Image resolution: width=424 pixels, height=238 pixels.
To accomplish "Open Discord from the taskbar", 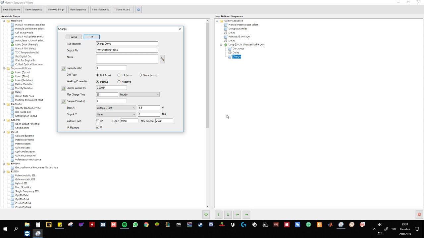I will coord(211,225).
